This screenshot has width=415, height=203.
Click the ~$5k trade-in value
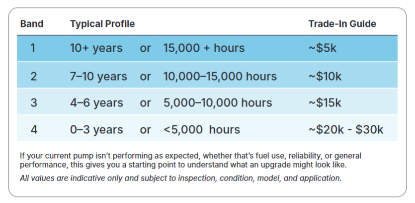[323, 48]
